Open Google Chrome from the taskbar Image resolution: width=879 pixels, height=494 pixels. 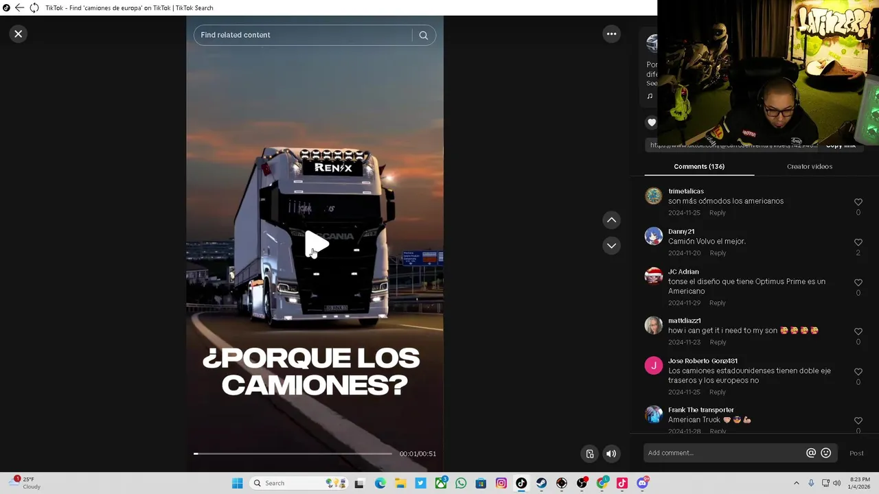click(x=602, y=483)
